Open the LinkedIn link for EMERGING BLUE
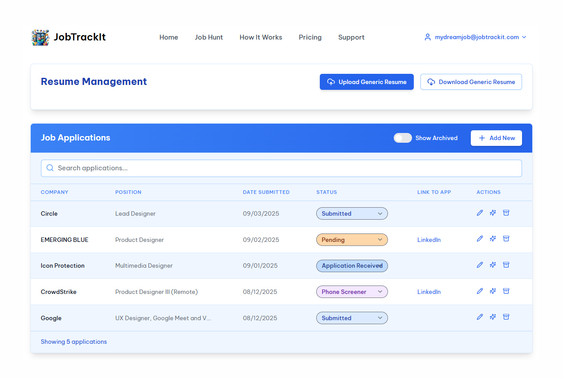This screenshot has width=563, height=378. [x=429, y=240]
